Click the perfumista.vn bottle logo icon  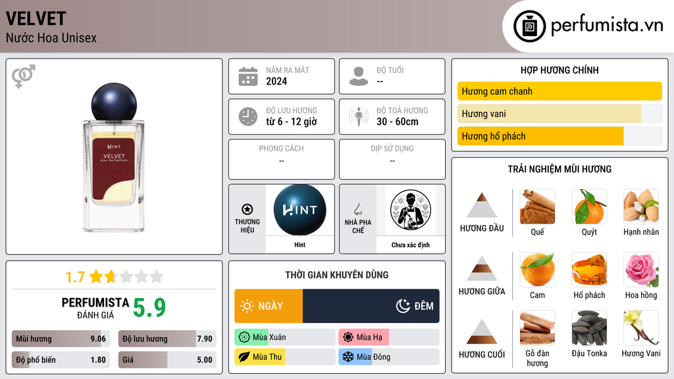click(x=529, y=26)
